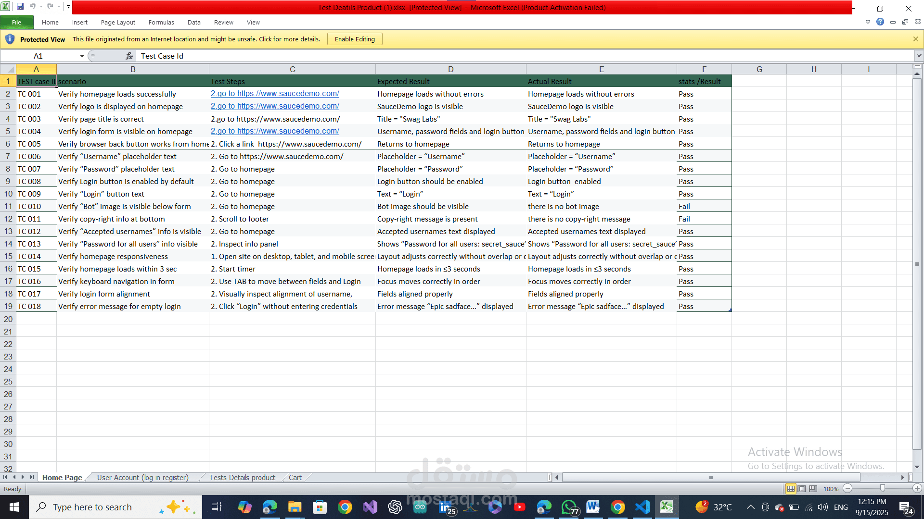The image size is (924, 519).
Task: Dismiss the Protected View message bar
Action: (x=916, y=39)
